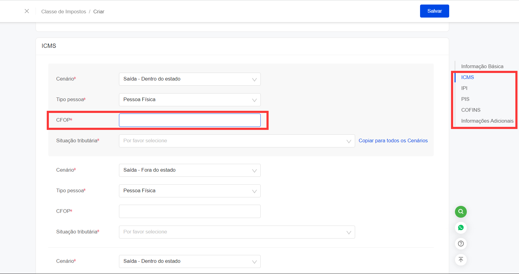Click Copiar para todos os Cenários link
The width and height of the screenshot is (519, 274).
click(x=393, y=140)
